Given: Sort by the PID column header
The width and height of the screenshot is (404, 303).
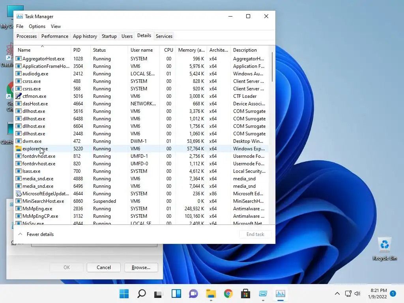Looking at the screenshot, I should pyautogui.click(x=80, y=50).
